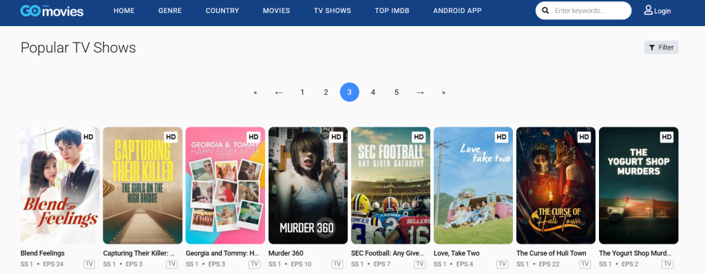
Task: Click the 'Love, Take Two' title link
Action: pos(457,253)
